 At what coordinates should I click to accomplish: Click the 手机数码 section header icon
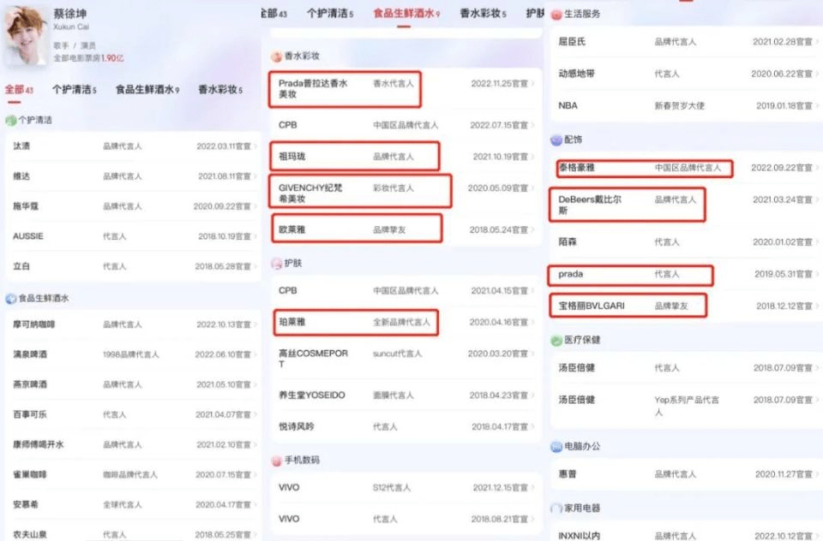[276, 461]
